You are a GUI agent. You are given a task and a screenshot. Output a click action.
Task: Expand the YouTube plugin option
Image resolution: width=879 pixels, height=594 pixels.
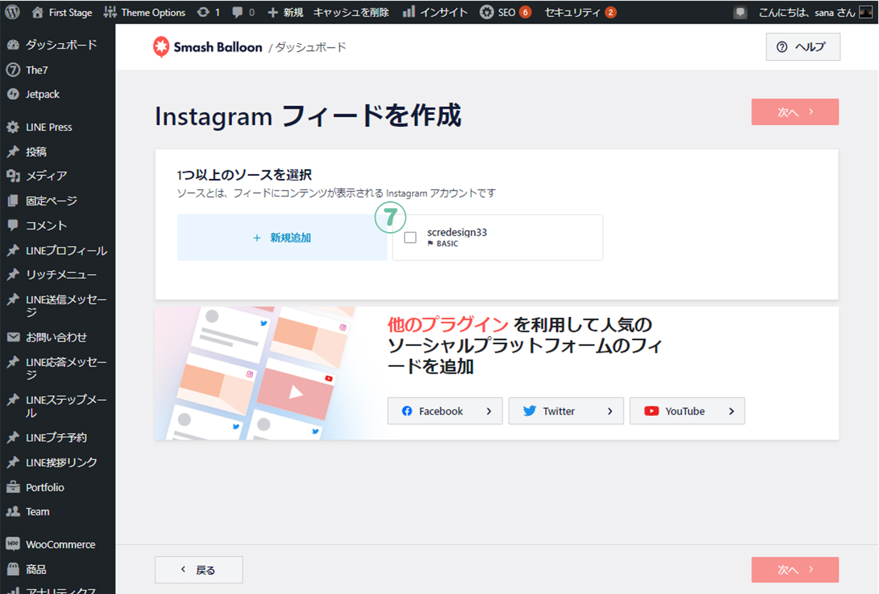[x=687, y=411]
